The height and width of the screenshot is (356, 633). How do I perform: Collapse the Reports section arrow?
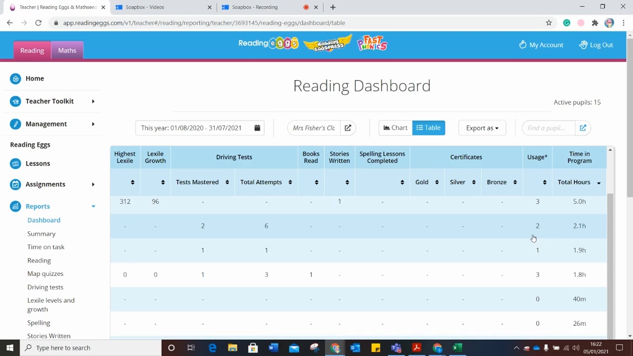click(x=93, y=206)
